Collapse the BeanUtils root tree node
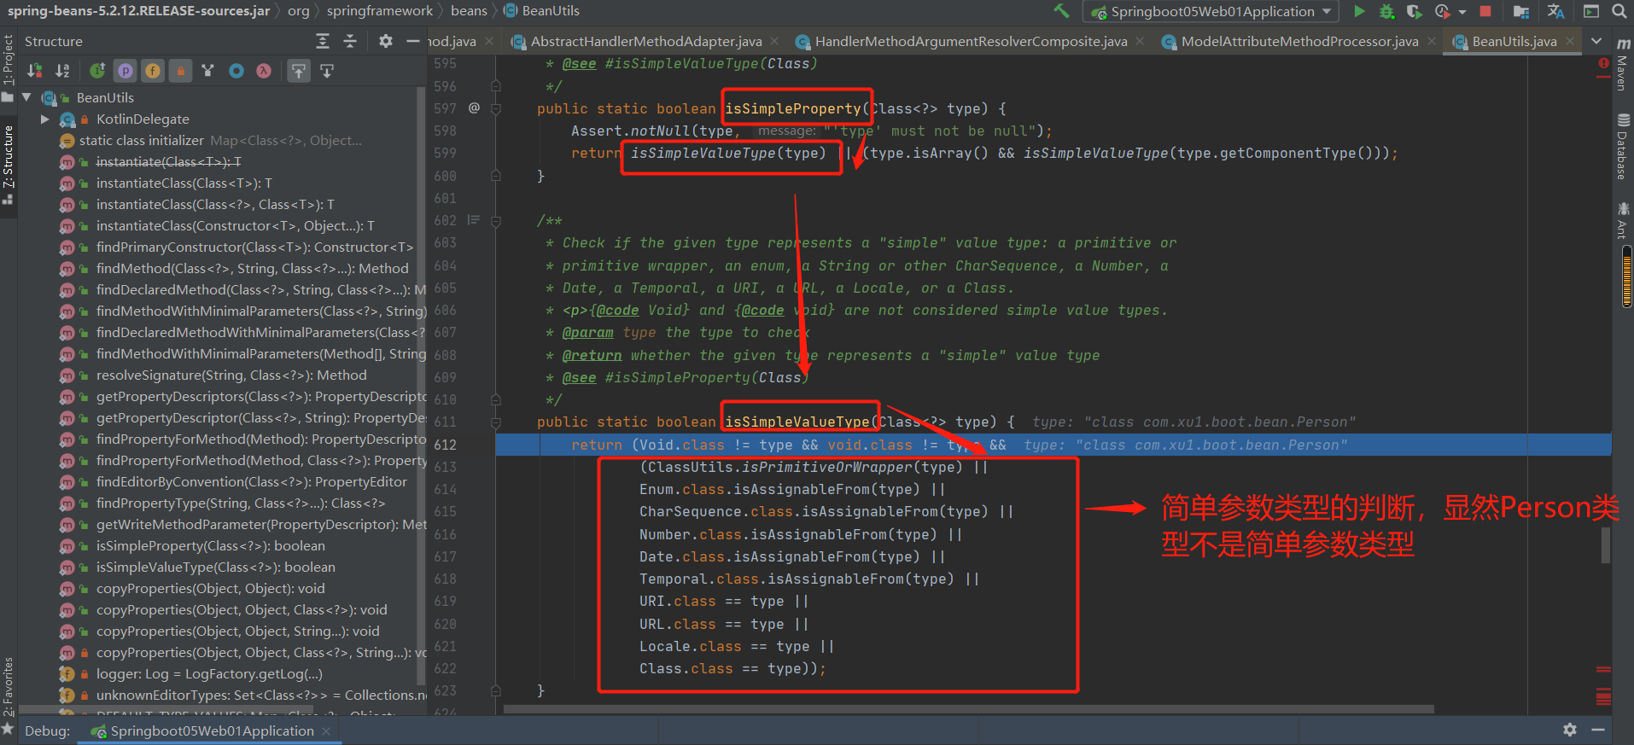This screenshot has width=1634, height=745. (26, 97)
